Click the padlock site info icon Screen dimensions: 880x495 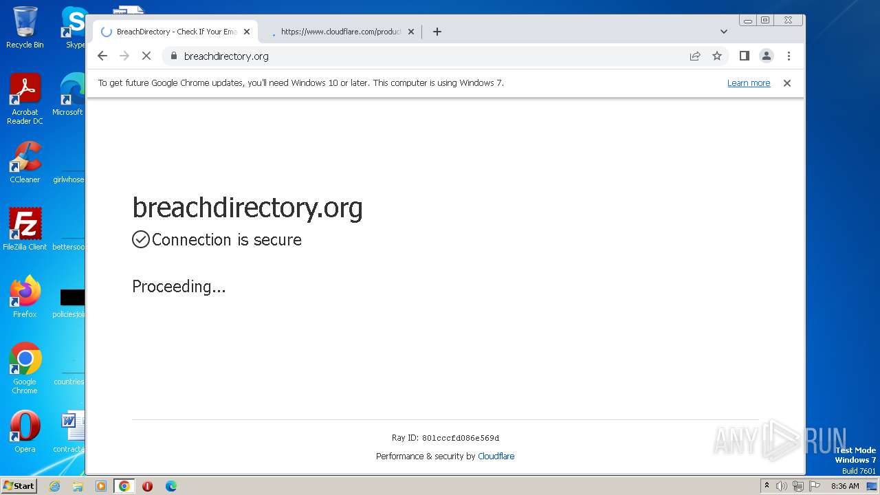(173, 56)
